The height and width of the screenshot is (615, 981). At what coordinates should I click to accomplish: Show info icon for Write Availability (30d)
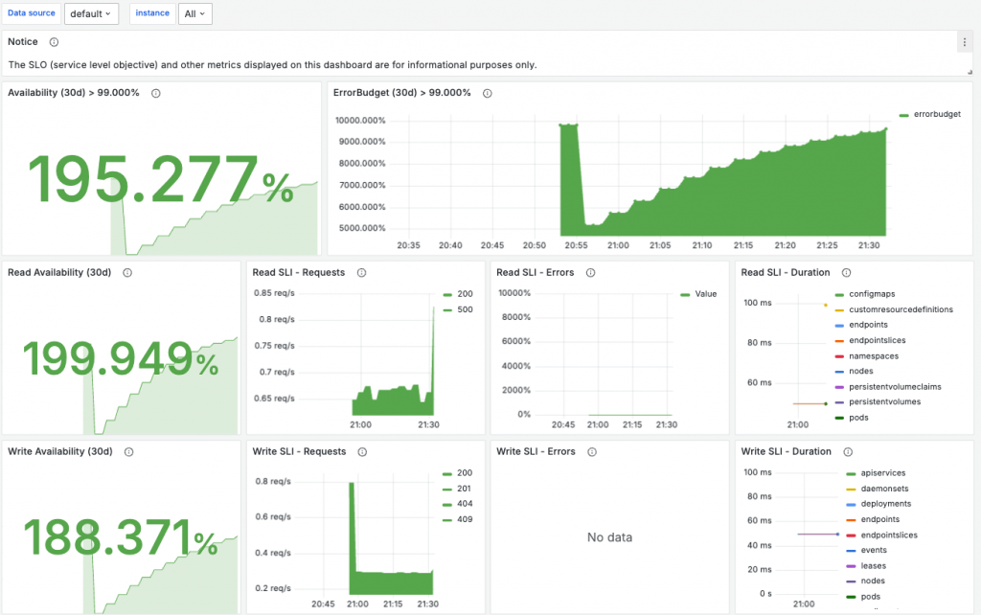click(129, 452)
